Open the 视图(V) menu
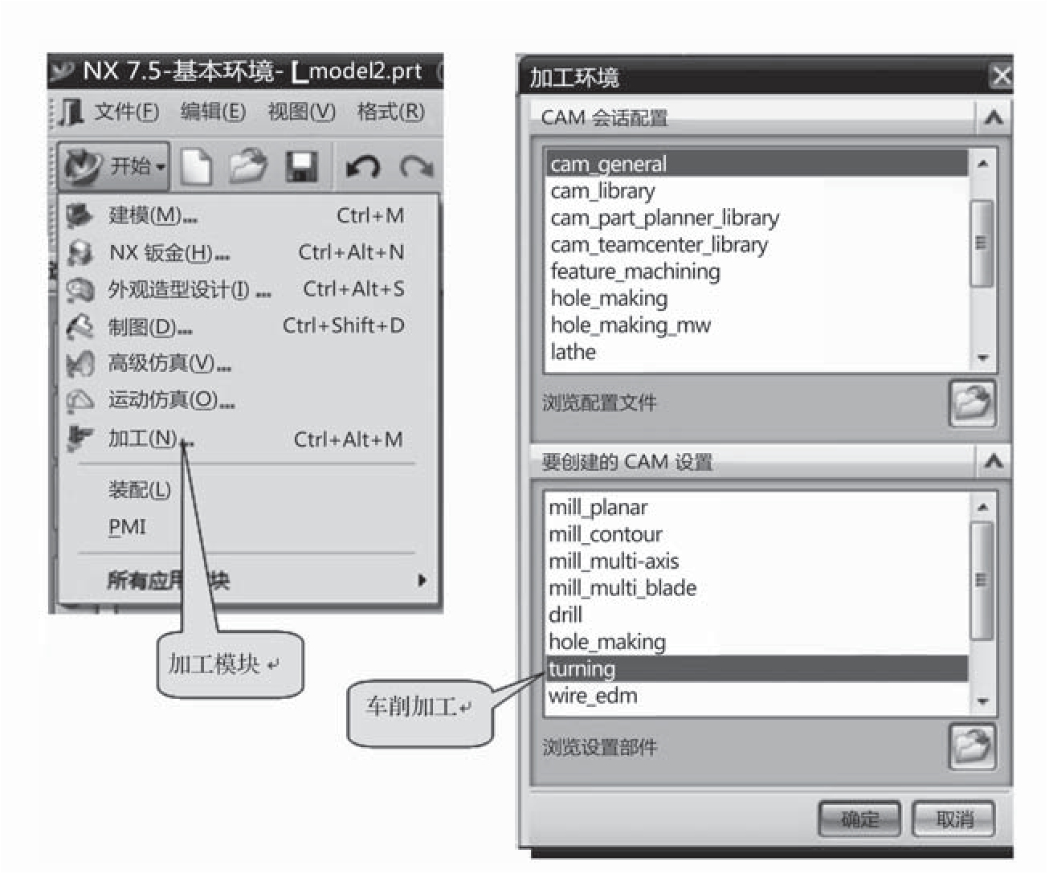Image resolution: width=1049 pixels, height=874 pixels. click(301, 112)
